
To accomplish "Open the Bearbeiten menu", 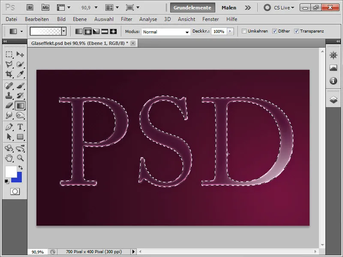I will [37, 19].
